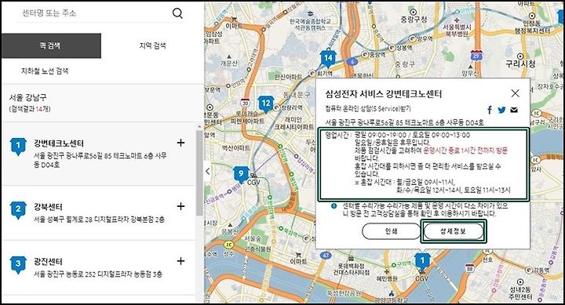Click map marker 14
This screenshot has height=305, width=565.
click(x=328, y=58)
